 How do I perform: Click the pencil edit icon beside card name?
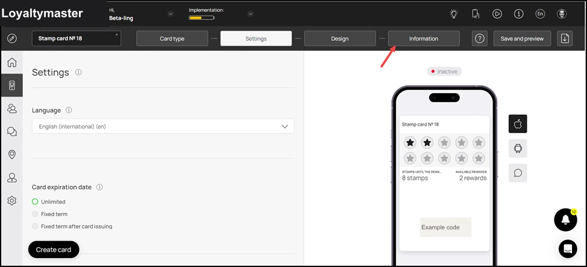(x=12, y=38)
